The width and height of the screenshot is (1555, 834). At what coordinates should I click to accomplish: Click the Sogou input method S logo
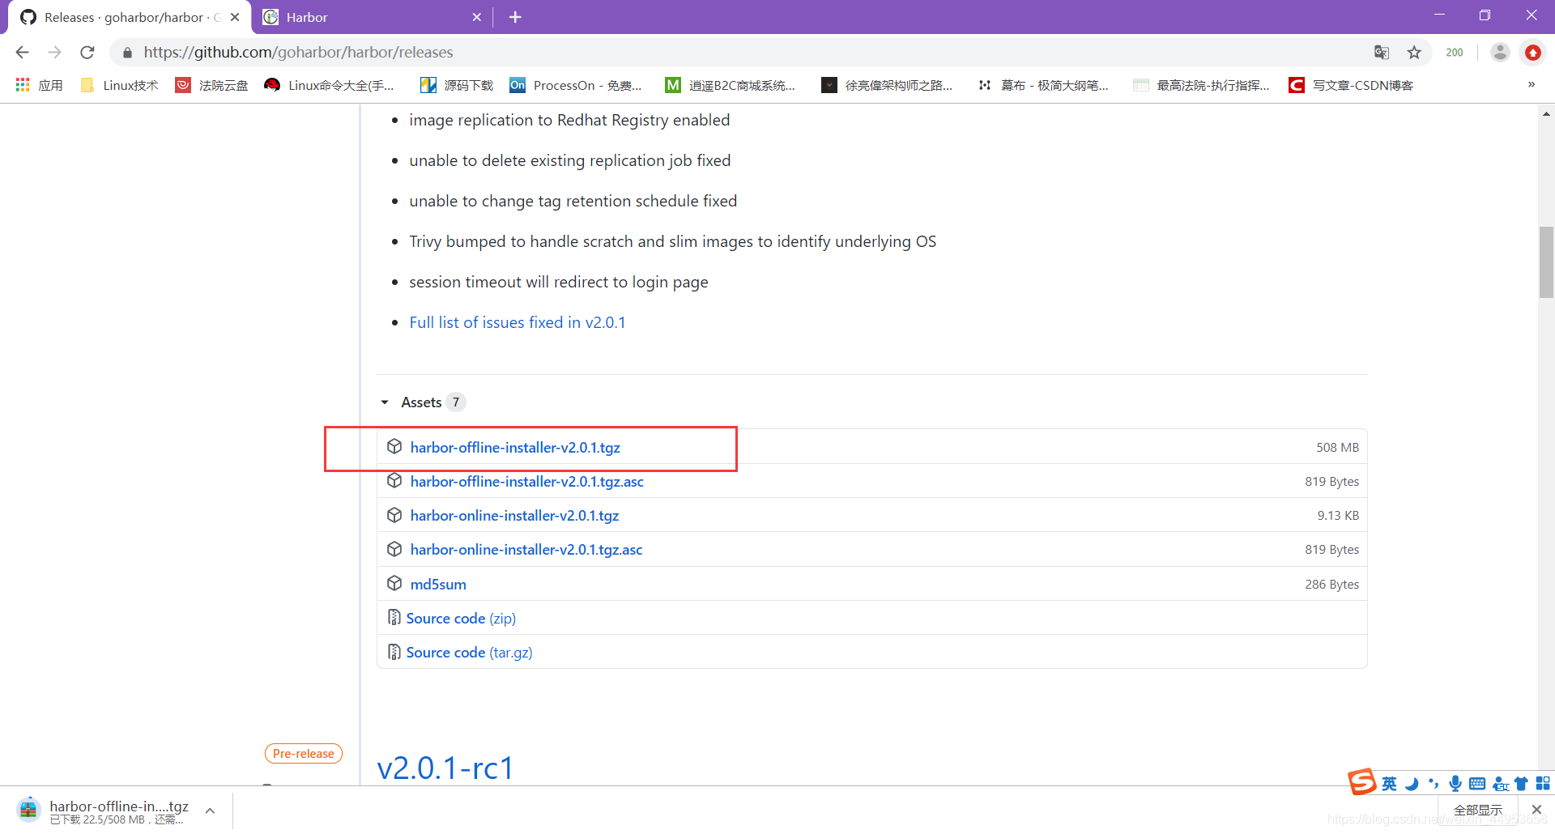click(x=1362, y=782)
